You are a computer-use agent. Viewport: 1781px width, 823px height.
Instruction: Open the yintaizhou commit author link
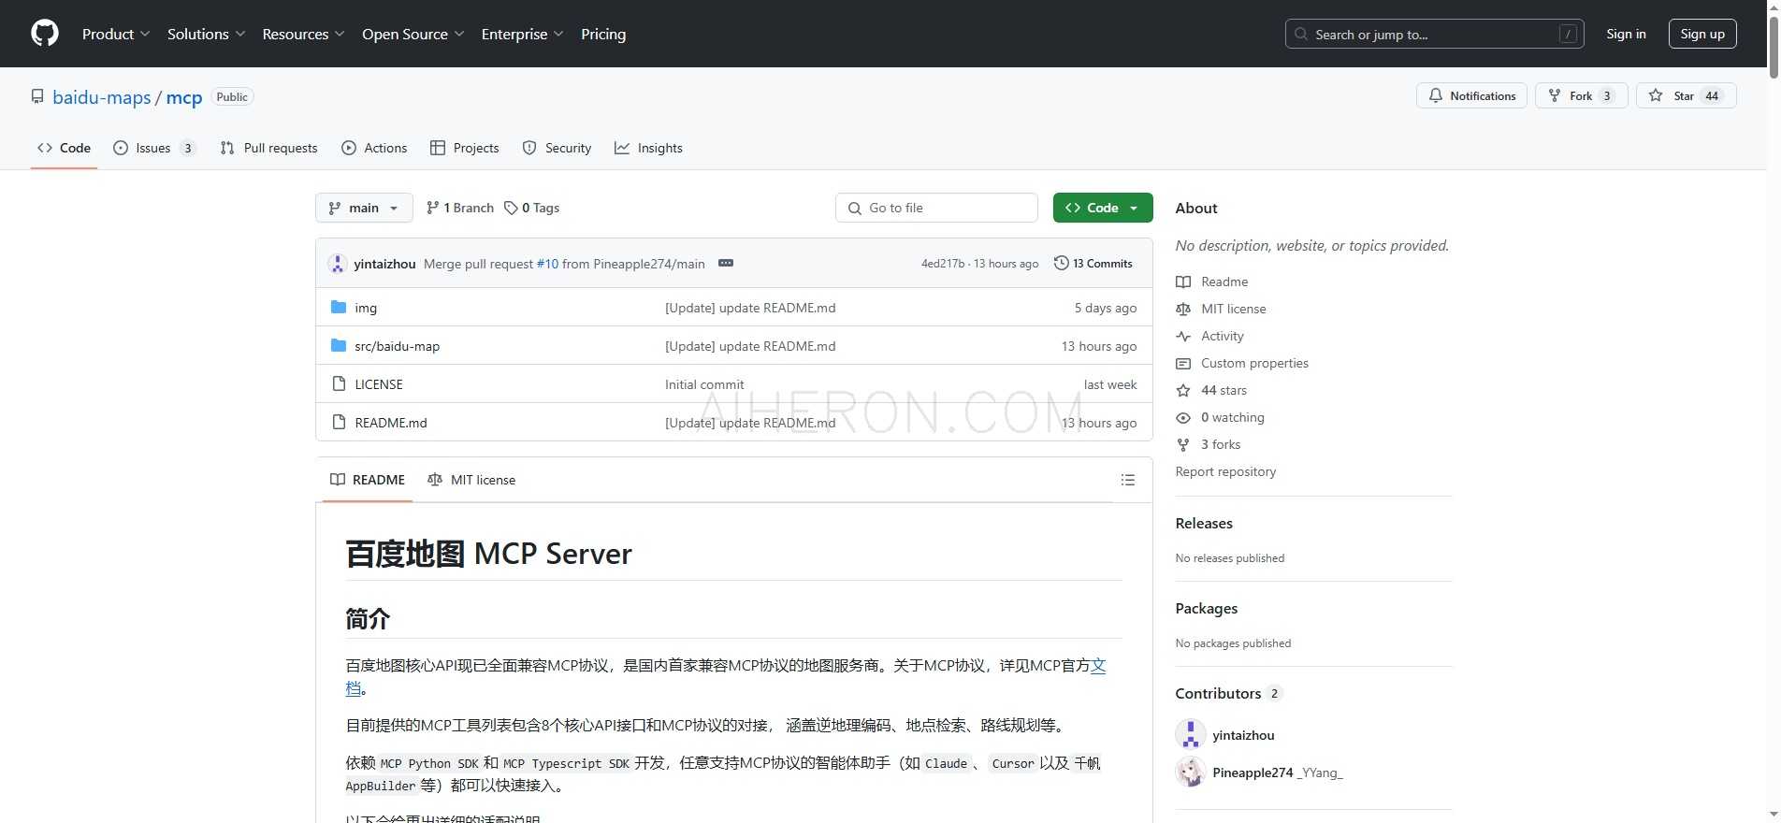coord(384,264)
